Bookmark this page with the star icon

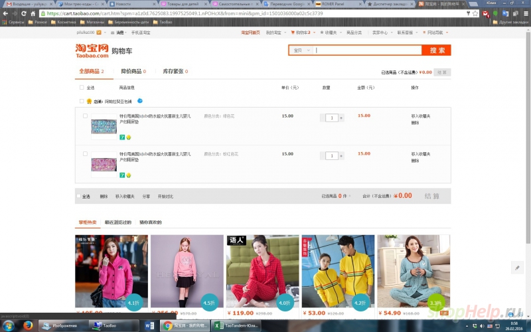tap(475, 13)
